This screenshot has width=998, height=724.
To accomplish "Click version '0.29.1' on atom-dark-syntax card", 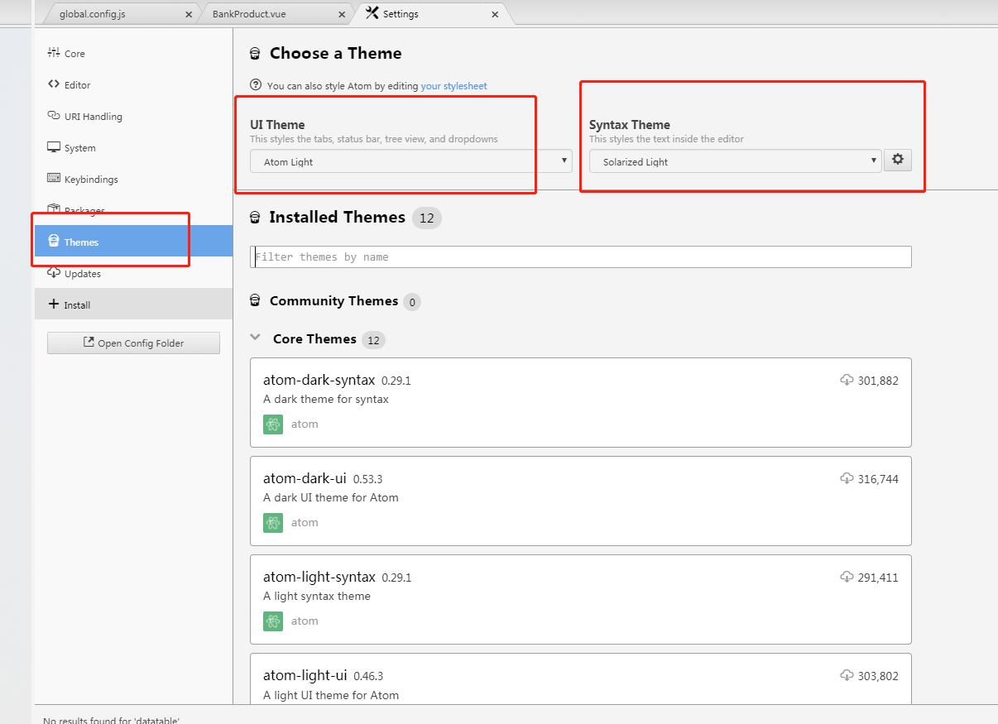I will [396, 381].
